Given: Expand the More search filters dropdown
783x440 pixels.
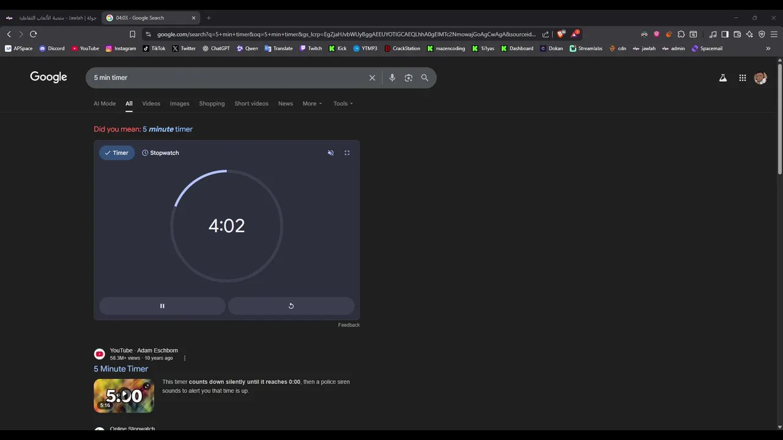Looking at the screenshot, I should pos(312,103).
